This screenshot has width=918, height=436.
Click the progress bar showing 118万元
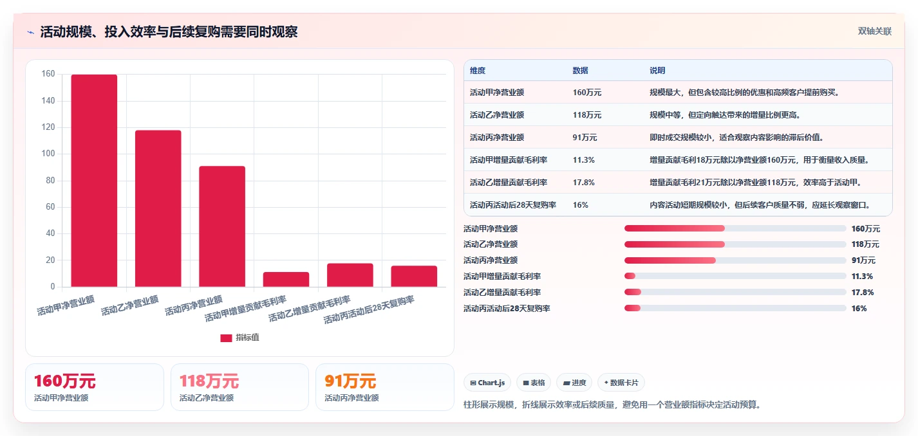735,244
